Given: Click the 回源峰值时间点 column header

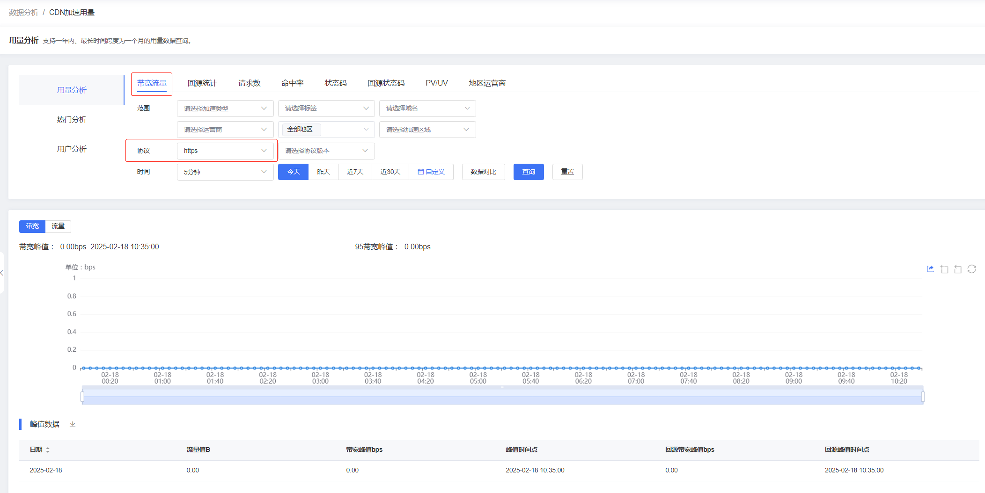Looking at the screenshot, I should coord(847,450).
